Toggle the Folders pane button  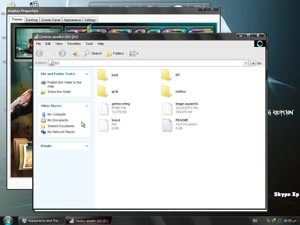point(115,53)
